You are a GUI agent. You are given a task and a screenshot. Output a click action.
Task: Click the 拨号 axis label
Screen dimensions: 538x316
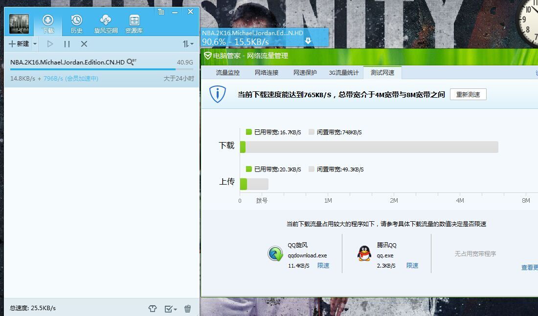pyautogui.click(x=262, y=201)
